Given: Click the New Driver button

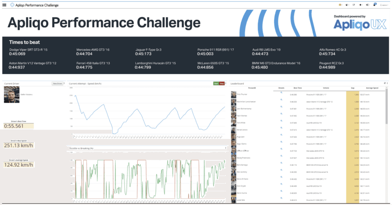Looking at the screenshot, I should pyautogui.click(x=57, y=84).
